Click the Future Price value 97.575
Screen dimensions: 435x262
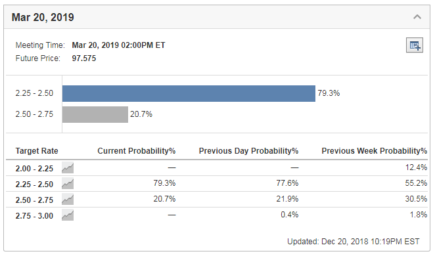click(x=84, y=58)
